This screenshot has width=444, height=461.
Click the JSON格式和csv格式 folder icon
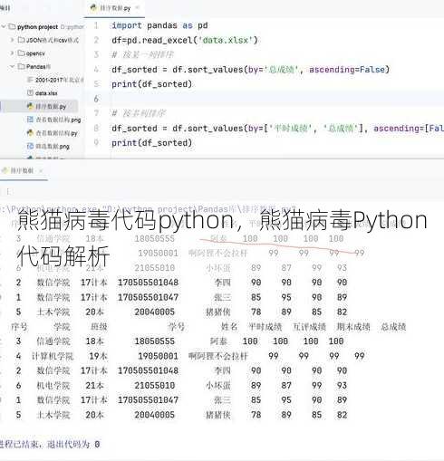(x=21, y=40)
